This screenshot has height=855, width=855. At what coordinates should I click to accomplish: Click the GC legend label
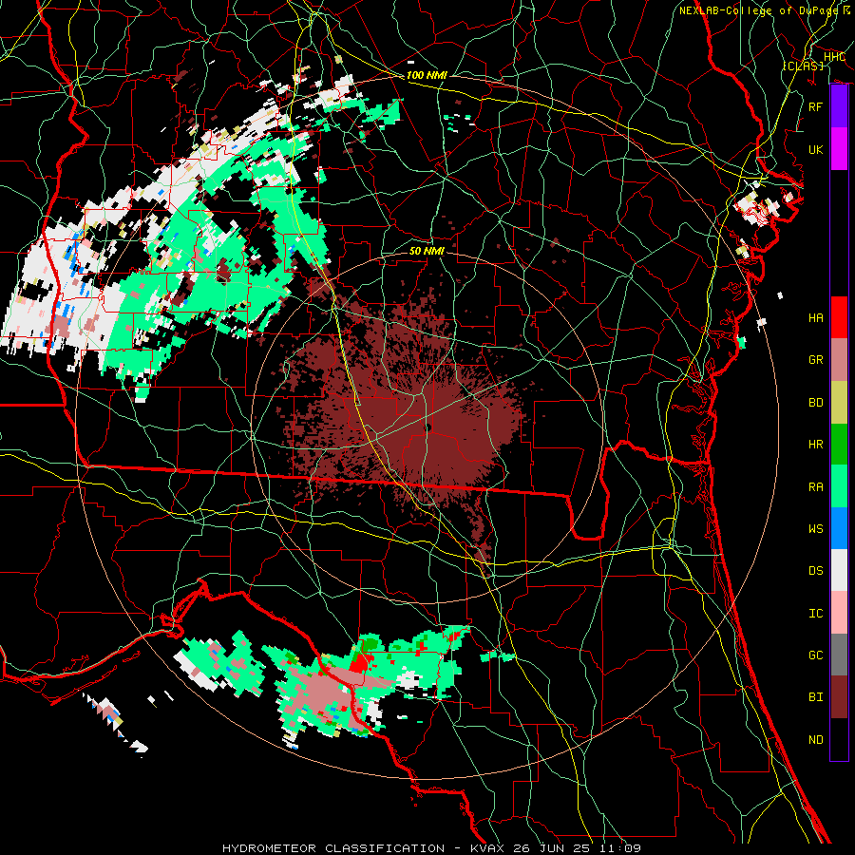[x=816, y=655]
